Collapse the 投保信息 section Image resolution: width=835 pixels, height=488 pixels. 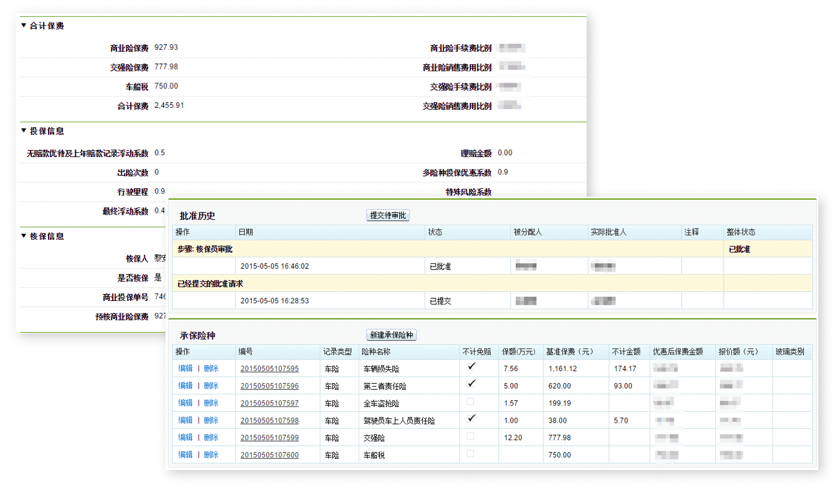click(x=23, y=131)
